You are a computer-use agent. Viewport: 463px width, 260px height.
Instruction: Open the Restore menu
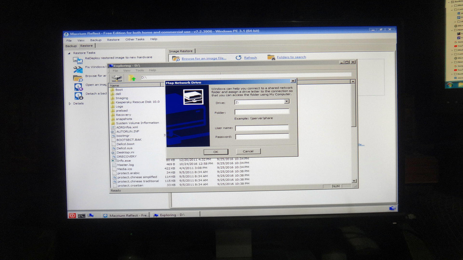point(113,40)
